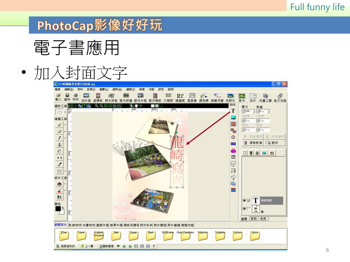Toggle the edit box on text layer
This screenshot has width=350, height=262.
pyautogui.click(x=249, y=201)
